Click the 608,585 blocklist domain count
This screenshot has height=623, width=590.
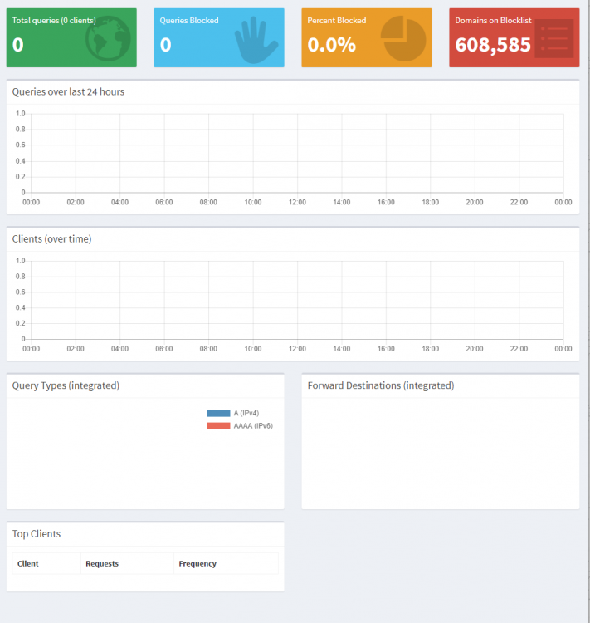click(x=493, y=45)
